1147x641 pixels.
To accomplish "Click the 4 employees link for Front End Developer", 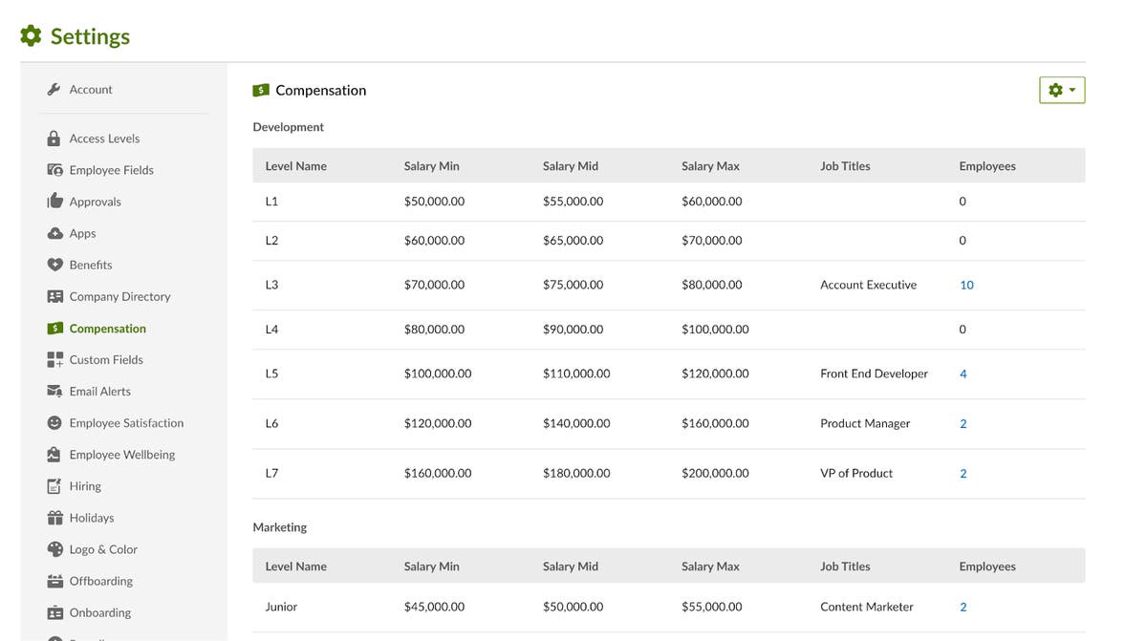I will pyautogui.click(x=963, y=373).
